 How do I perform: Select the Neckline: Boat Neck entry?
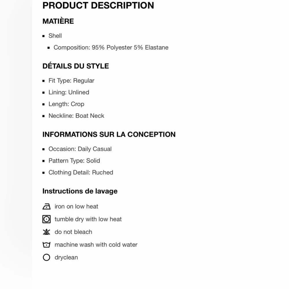(x=76, y=116)
